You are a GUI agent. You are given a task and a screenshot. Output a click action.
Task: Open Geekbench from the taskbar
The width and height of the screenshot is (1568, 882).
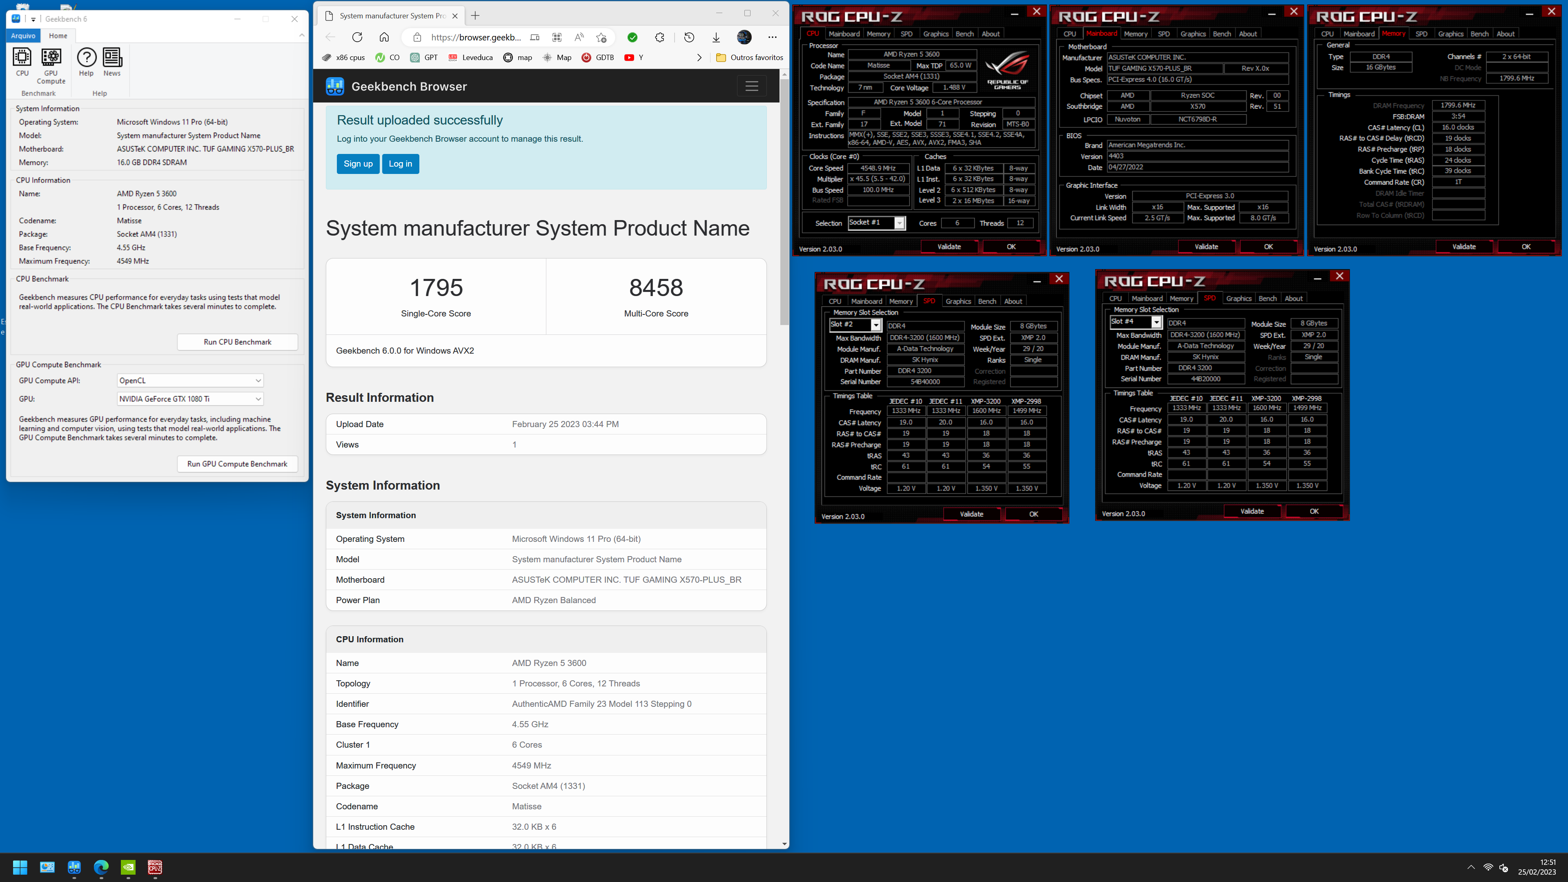(x=74, y=867)
